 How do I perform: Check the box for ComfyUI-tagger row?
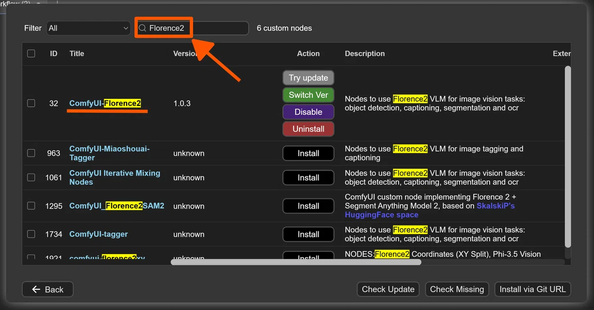tap(31, 234)
